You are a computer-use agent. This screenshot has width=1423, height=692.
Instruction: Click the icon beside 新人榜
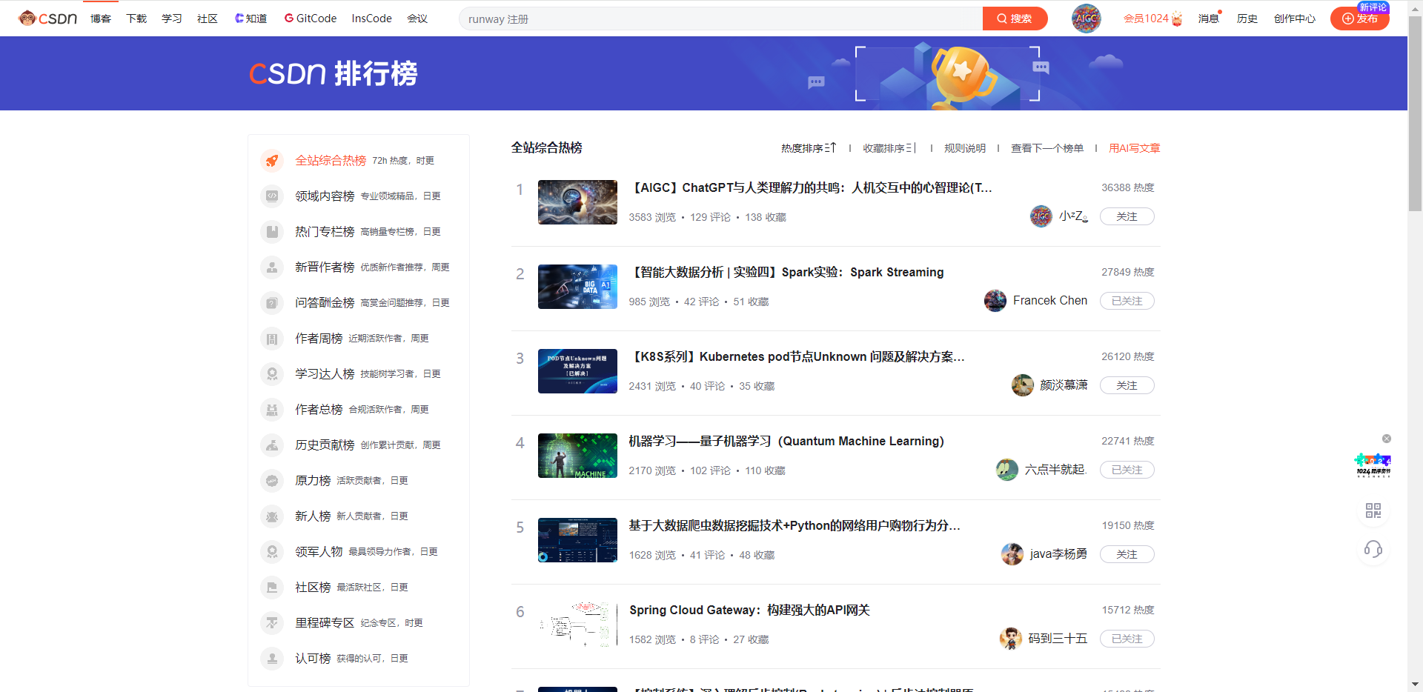(272, 516)
